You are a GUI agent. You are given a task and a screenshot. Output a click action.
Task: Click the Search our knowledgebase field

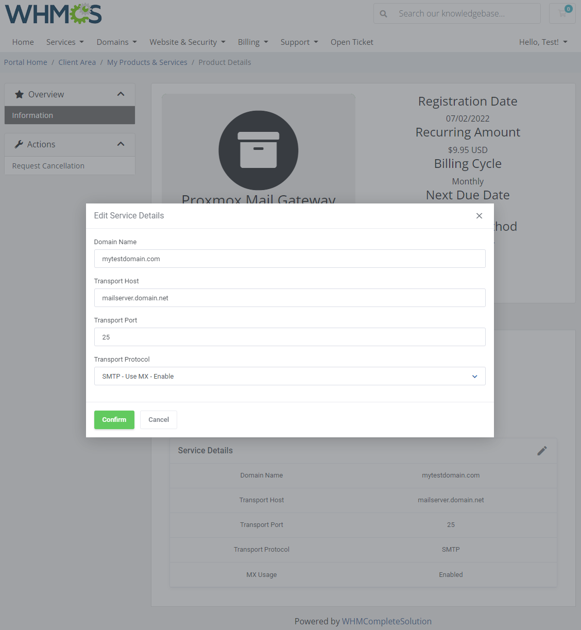click(466, 13)
